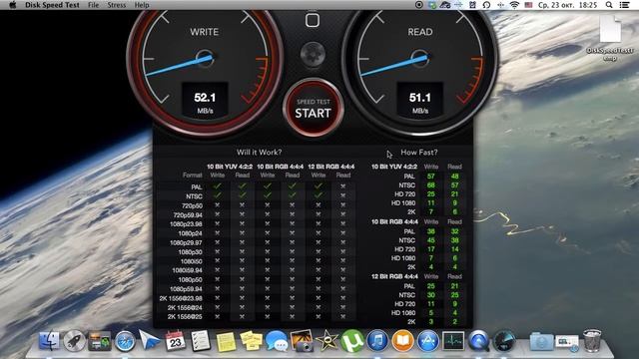Open Mission Control icon in dock
Image resolution: width=639 pixels, height=359 pixels.
pyautogui.click(x=100, y=341)
